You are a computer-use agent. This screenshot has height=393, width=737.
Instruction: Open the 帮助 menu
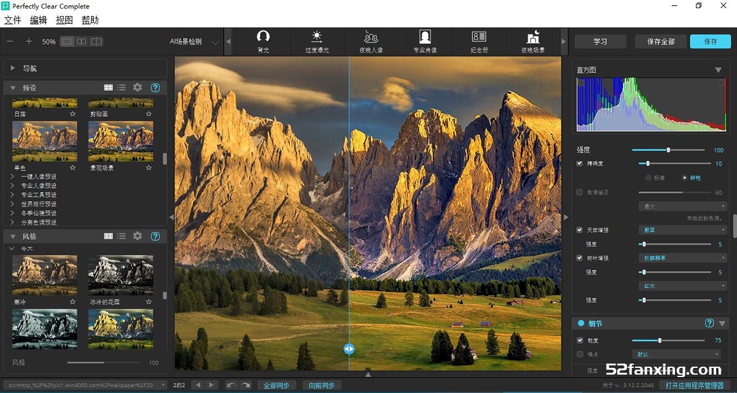tap(90, 20)
